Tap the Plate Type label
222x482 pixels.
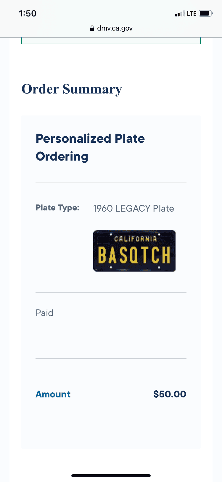click(x=57, y=208)
